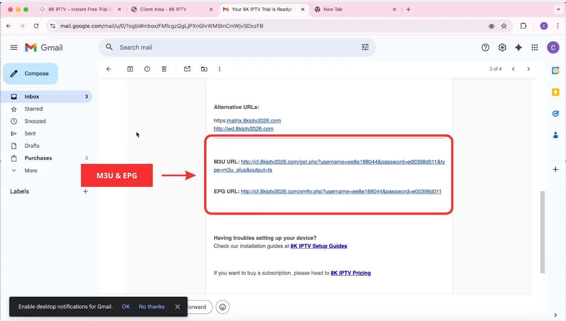Click OK to enable desktop notifications

[126, 307]
